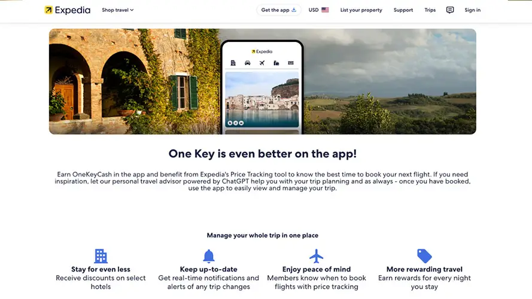This screenshot has height=299, width=532.
Task: Click the download arrow on Get the app
Action: coord(294,10)
